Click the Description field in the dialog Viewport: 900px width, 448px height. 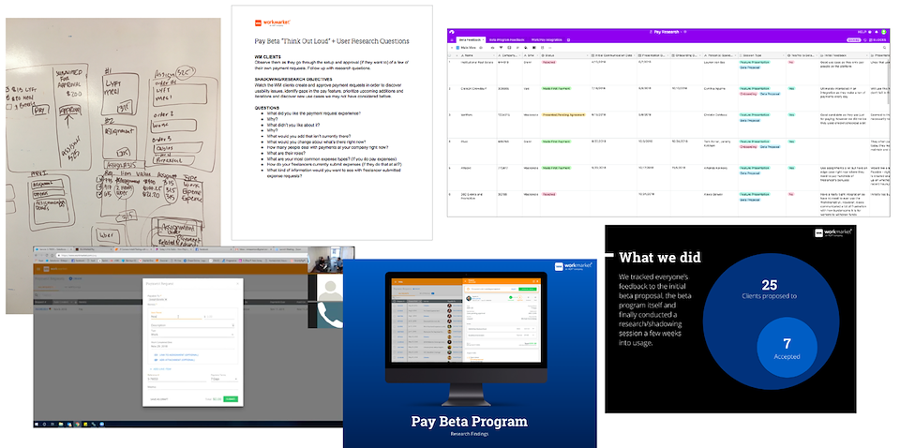tap(193, 325)
